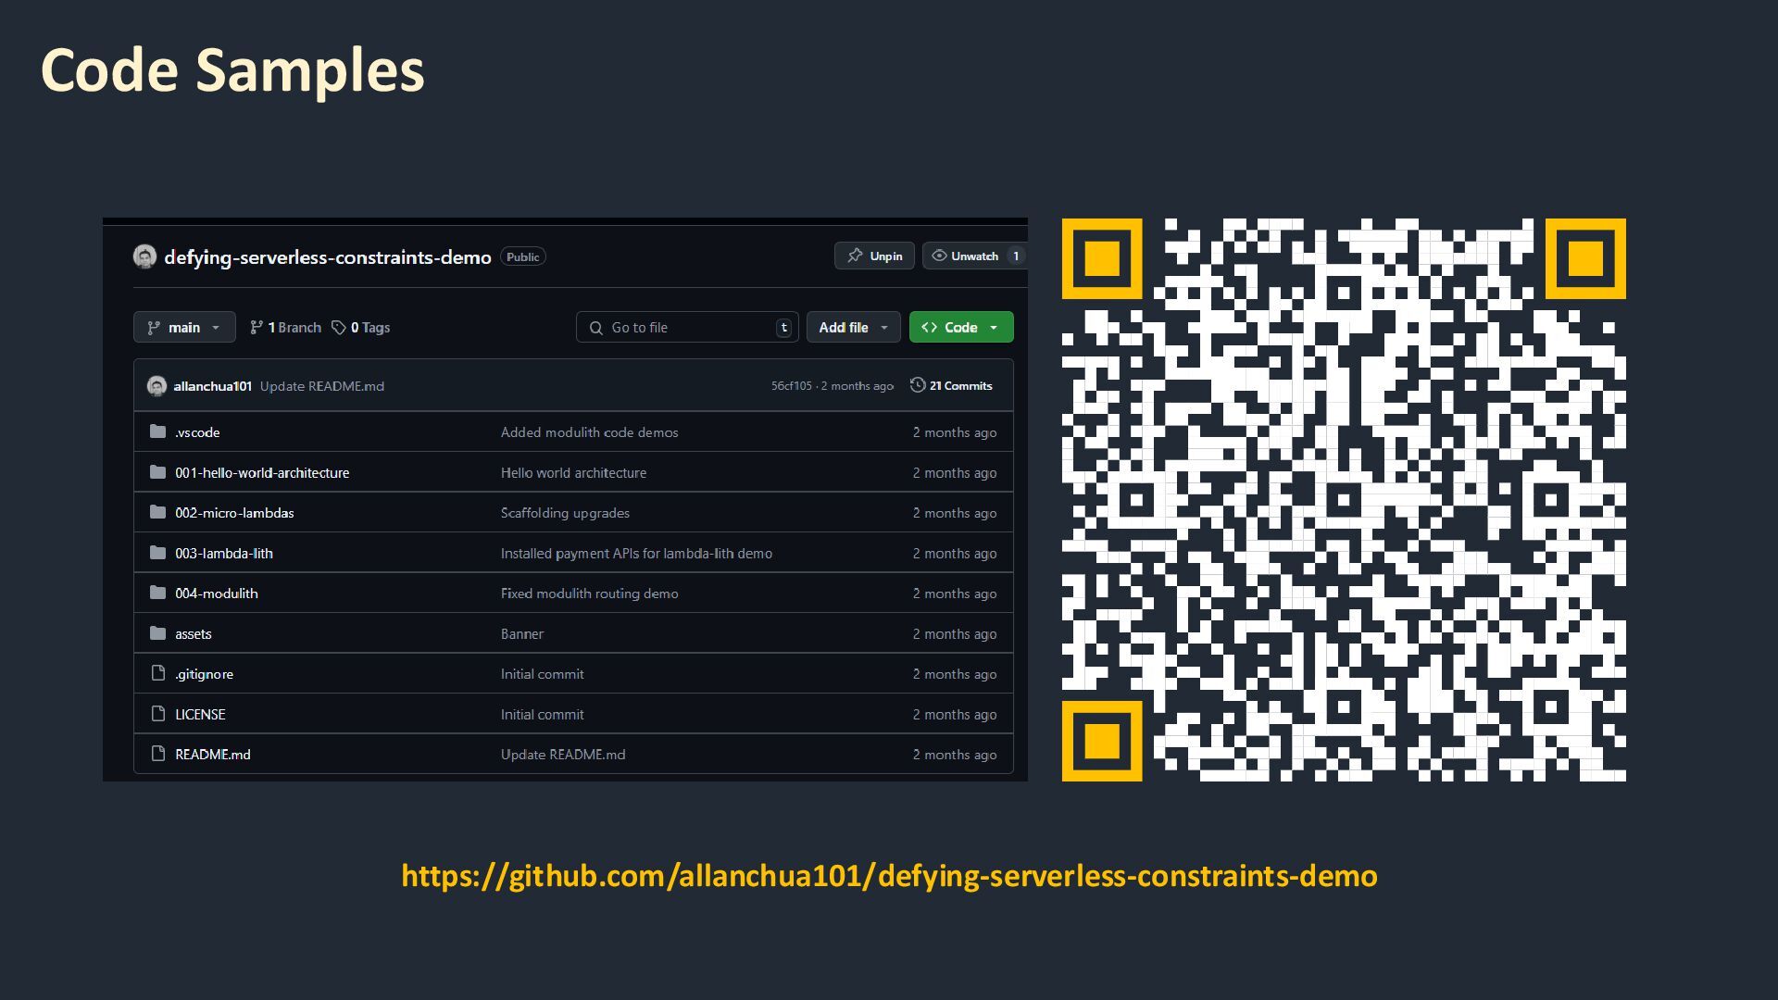Toggle the Unpin repository button
The width and height of the screenshot is (1778, 1000).
point(874,256)
